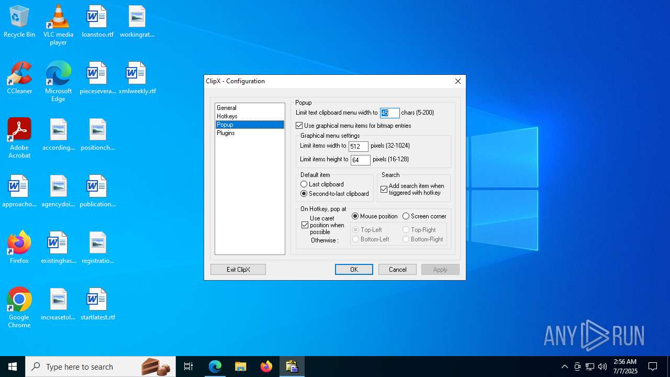The height and width of the screenshot is (377, 670).
Task: Select the piecesevera... document icon
Action: point(97,79)
